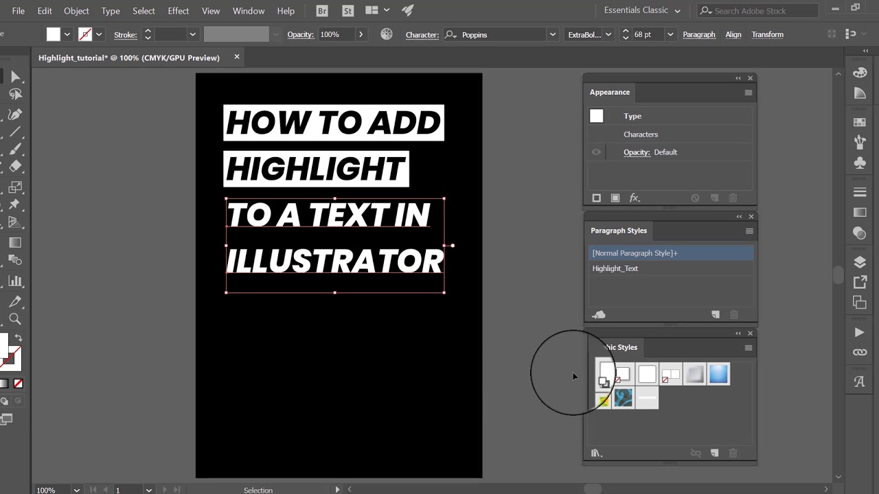Open the artboard number dropdown
The image size is (879, 494).
coord(148,490)
